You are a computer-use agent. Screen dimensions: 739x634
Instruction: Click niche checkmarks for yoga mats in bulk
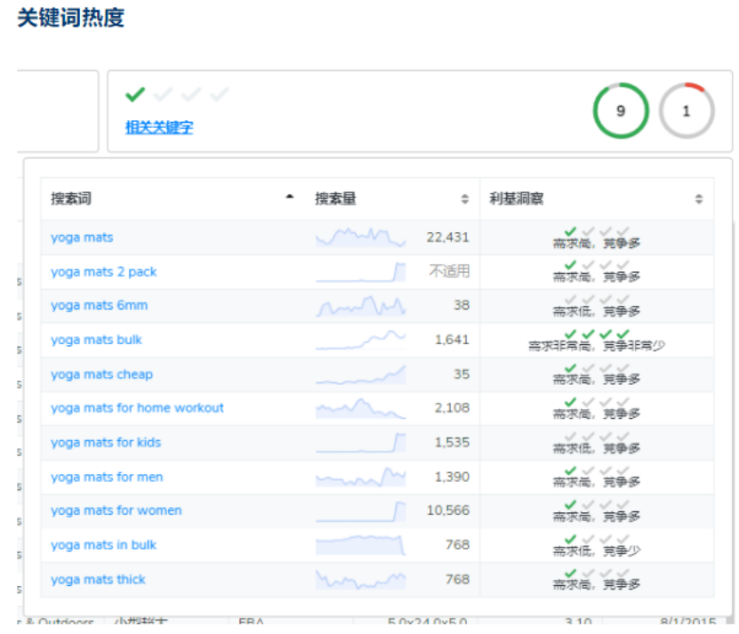coord(596,540)
